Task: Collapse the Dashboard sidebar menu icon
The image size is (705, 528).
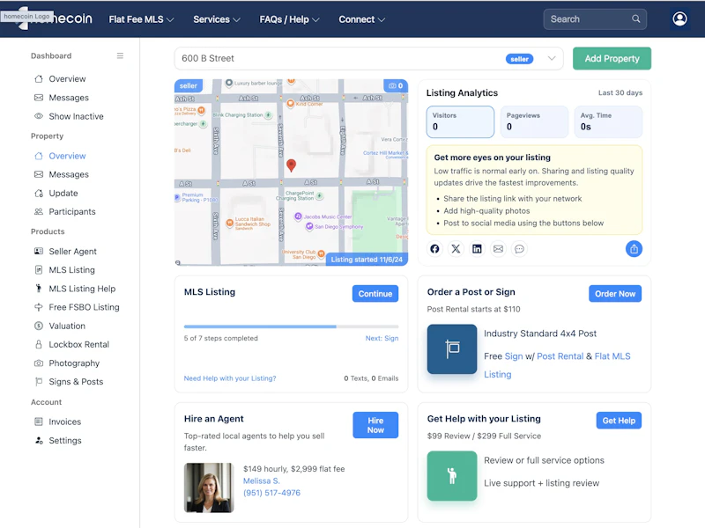Action: (x=120, y=55)
